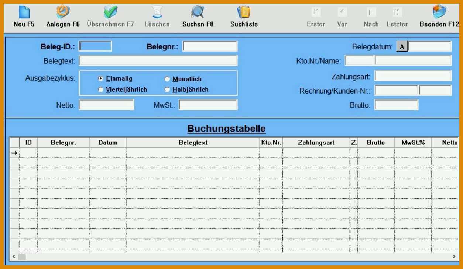Focus the Beleg-ID input field

tap(95, 46)
